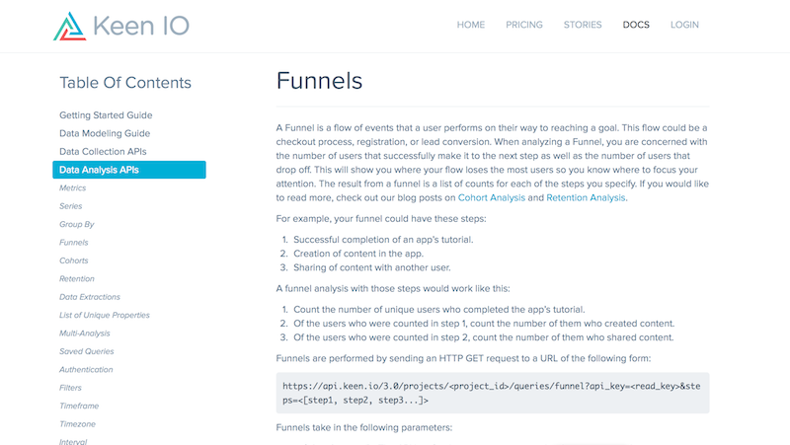Viewport: 790px width, 445px height.
Task: Jump to the Group By subsection
Action: coord(77,224)
